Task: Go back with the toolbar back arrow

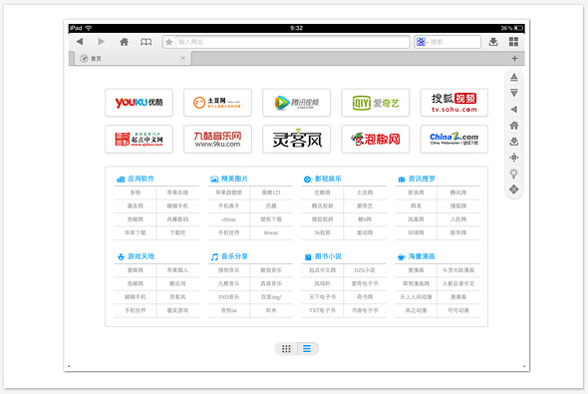Action: [x=80, y=41]
